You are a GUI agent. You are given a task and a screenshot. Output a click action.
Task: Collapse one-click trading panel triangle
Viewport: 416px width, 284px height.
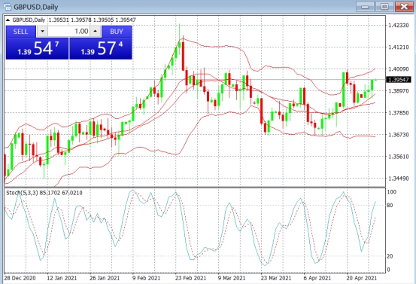pos(8,20)
